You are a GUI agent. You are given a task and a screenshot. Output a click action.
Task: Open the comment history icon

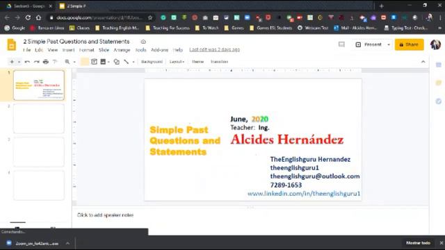click(x=341, y=44)
